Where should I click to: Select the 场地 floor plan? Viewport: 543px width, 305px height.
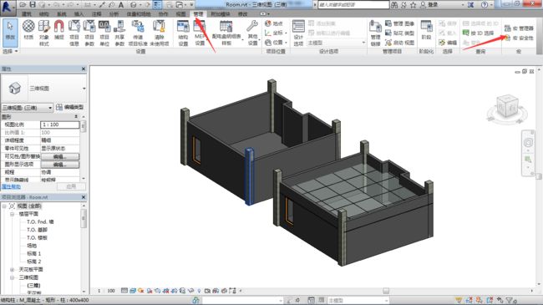point(32,246)
